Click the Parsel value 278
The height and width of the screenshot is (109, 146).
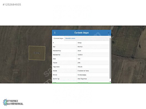click(x=79, y=63)
